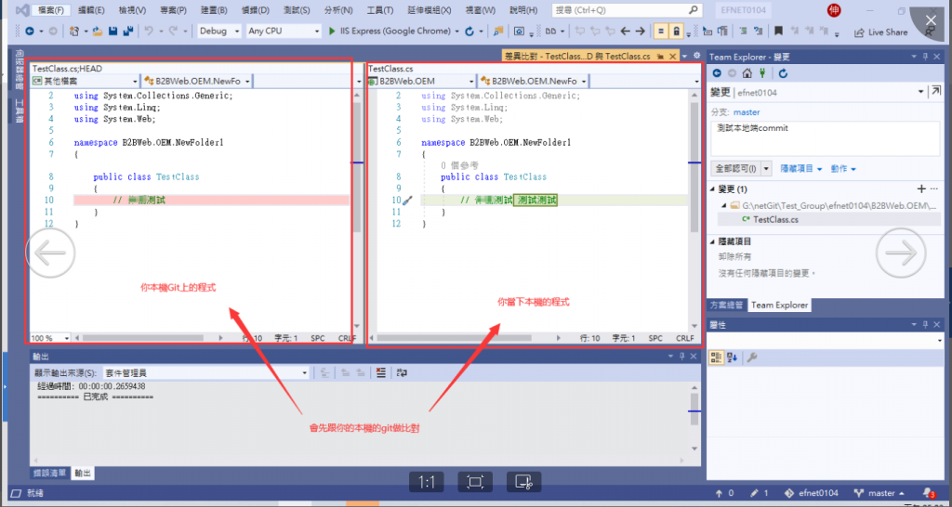
Task: Open the dropdown arrow next to 全部認可(I)
Action: (x=766, y=169)
